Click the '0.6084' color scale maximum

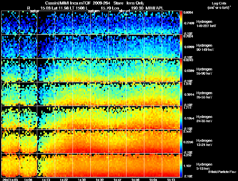pos(188,12)
